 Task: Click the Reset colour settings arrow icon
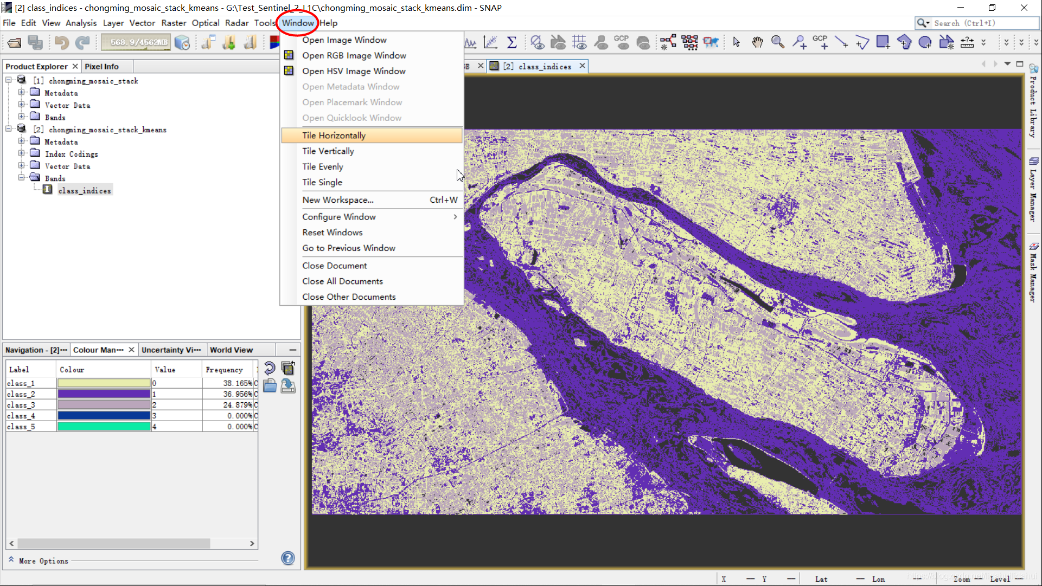pyautogui.click(x=270, y=369)
